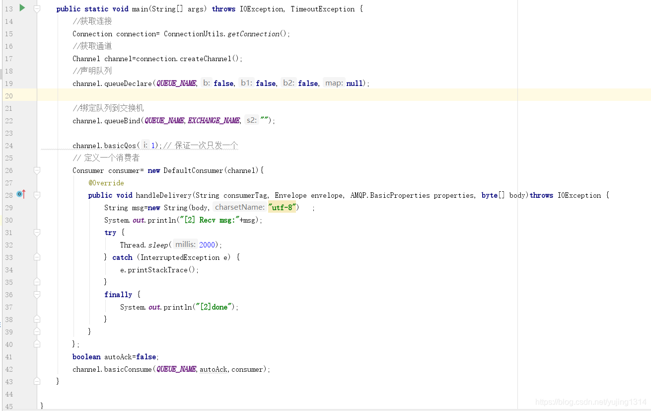Click the 绑定队列到交换机 comment
Image resolution: width=651 pixels, height=411 pixels.
click(108, 108)
